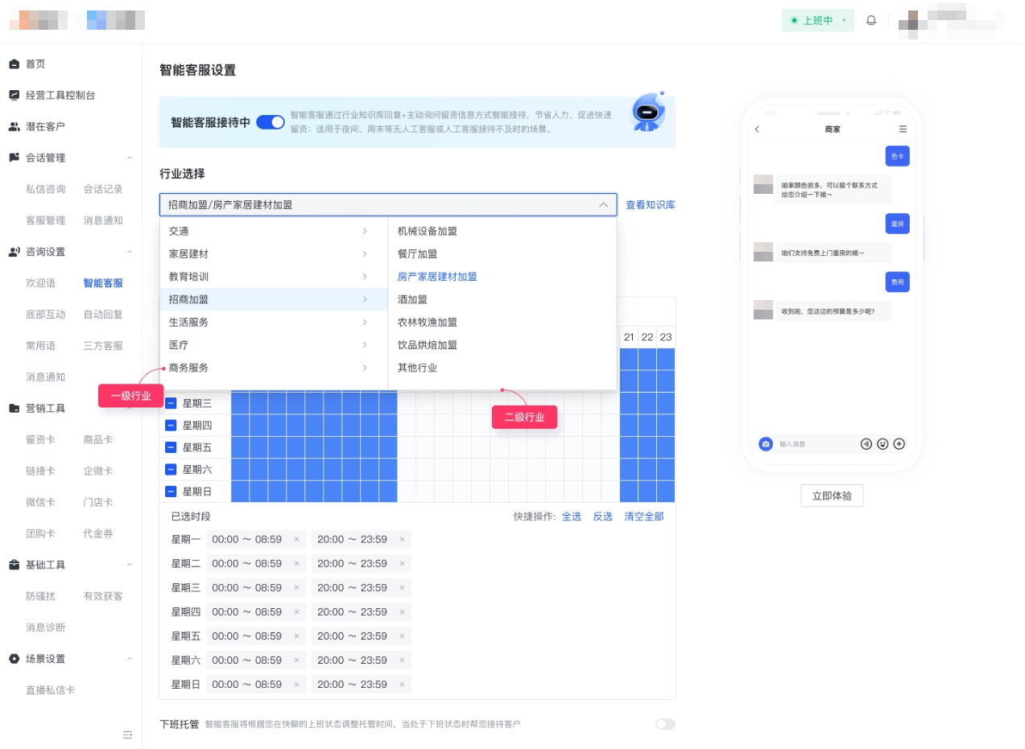Click 反选 quick action
The image size is (1025, 749).
pos(603,516)
